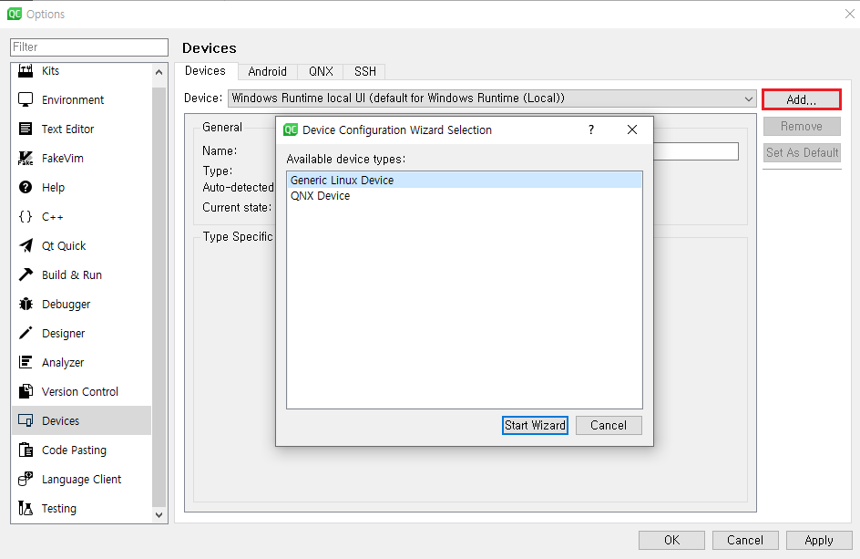Open the Code Pasting clipboard icon

pyautogui.click(x=26, y=450)
